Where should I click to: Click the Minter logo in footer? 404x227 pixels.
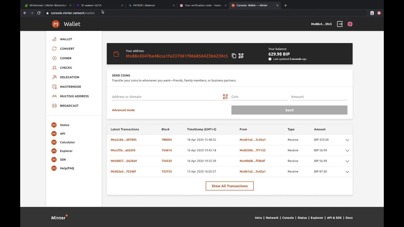click(x=59, y=218)
